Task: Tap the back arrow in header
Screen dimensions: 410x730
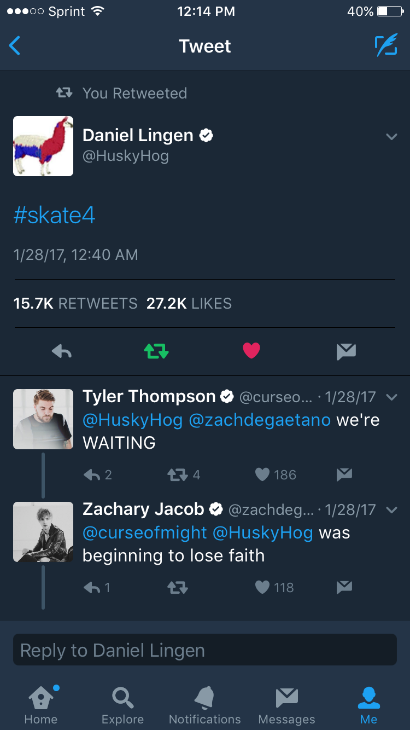Action: coord(15,46)
